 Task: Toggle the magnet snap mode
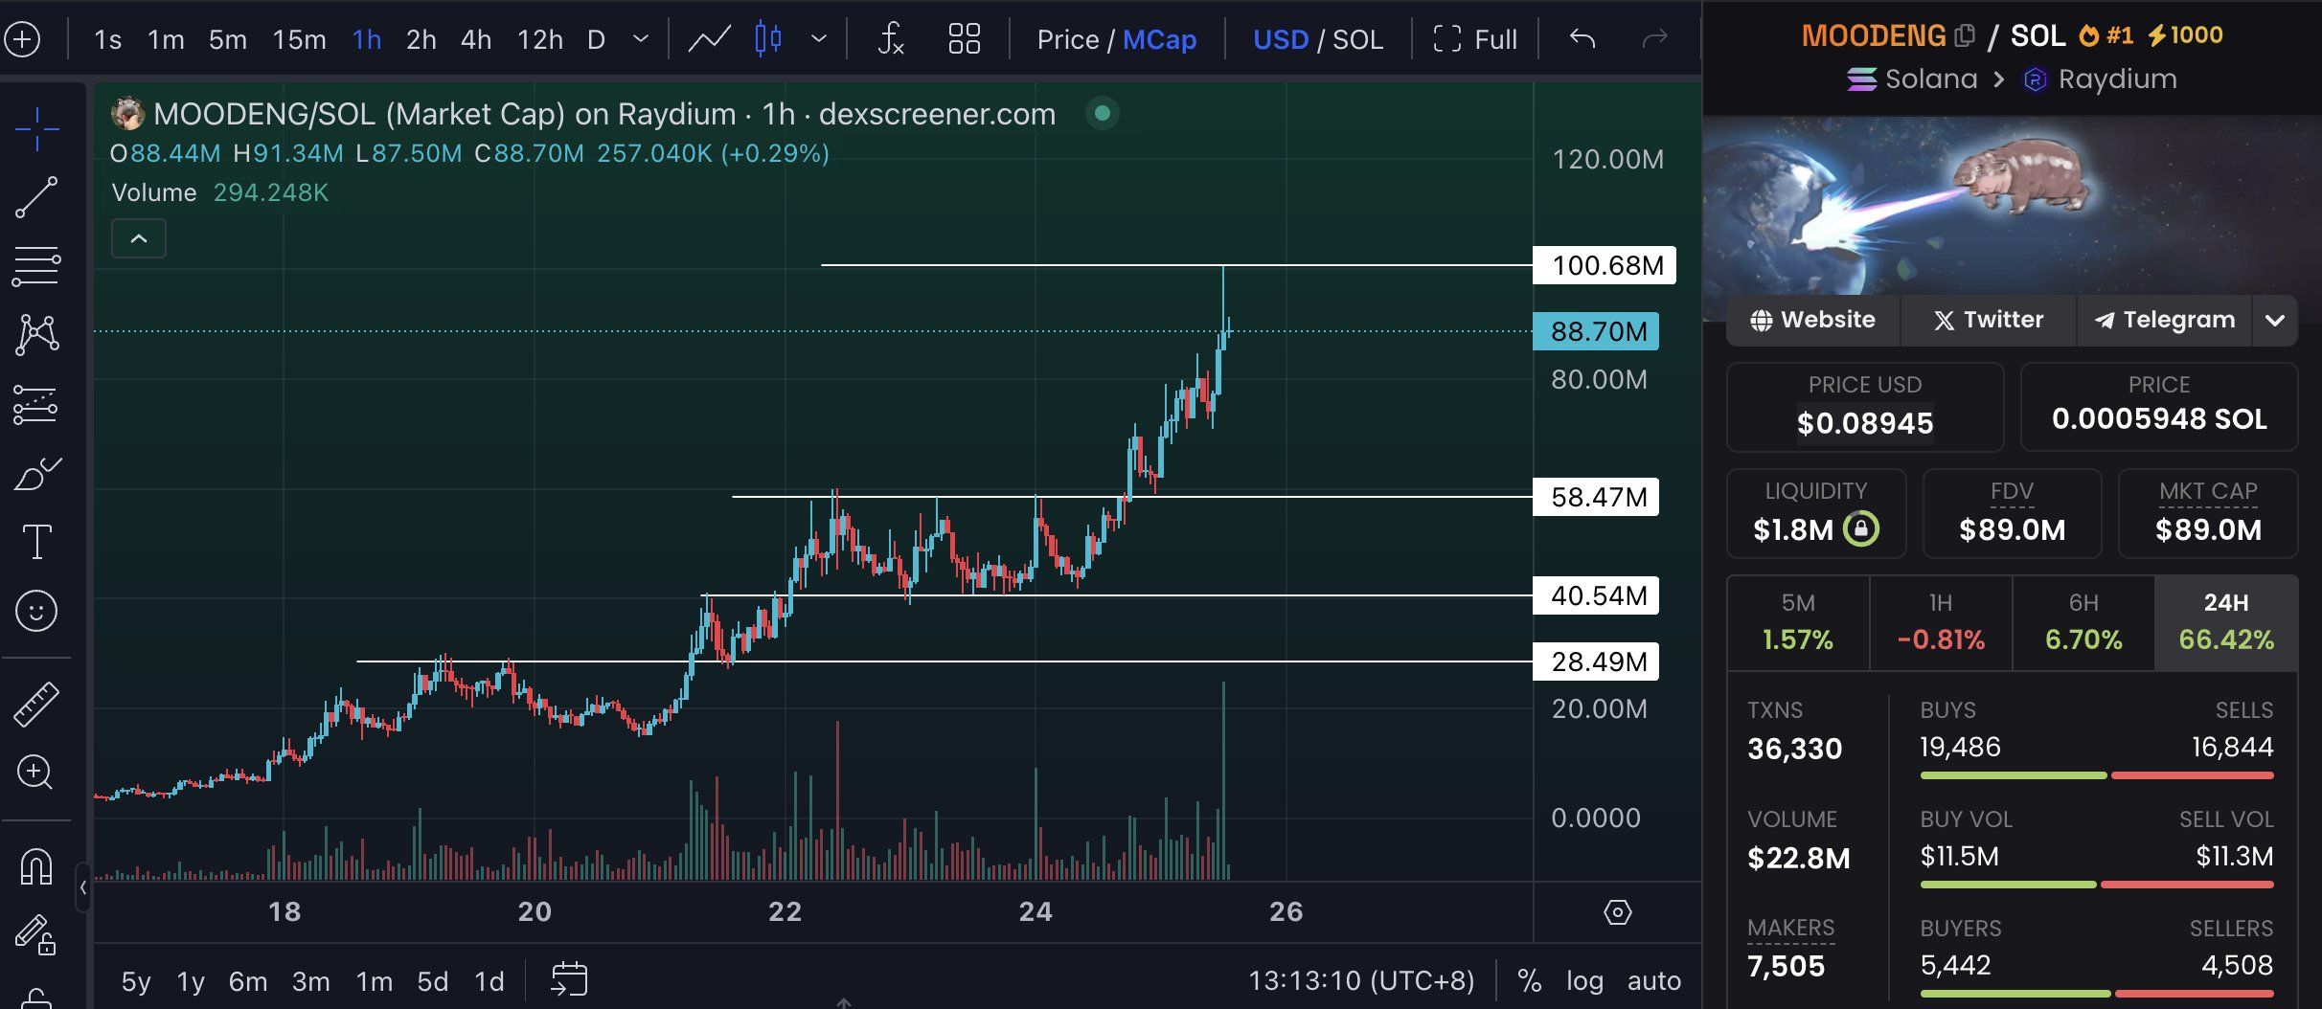tap(36, 866)
